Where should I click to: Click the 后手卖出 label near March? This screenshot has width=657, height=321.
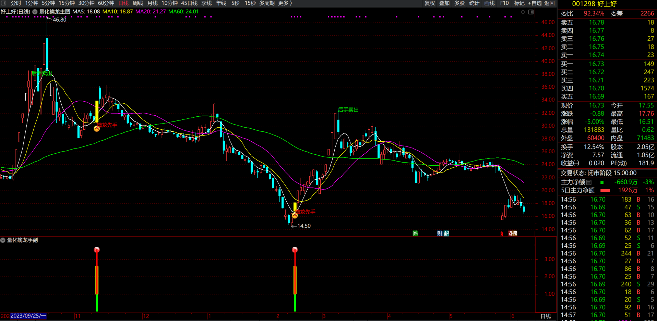pyautogui.click(x=348, y=110)
